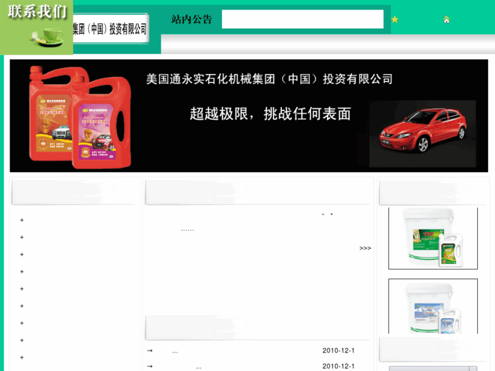
Task: Open blue-label bucket product thumbnail
Action: tap(433, 306)
